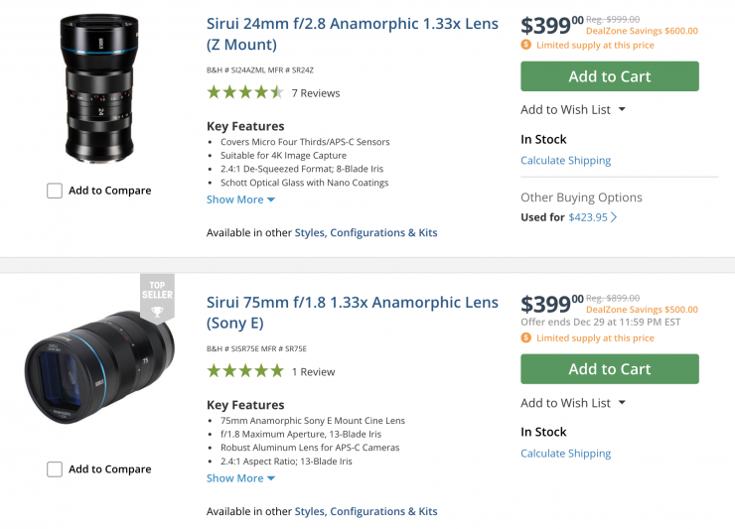735x529 pixels.
Task: Add Sirui 24mm f/2.8 lens to cart
Action: [609, 76]
